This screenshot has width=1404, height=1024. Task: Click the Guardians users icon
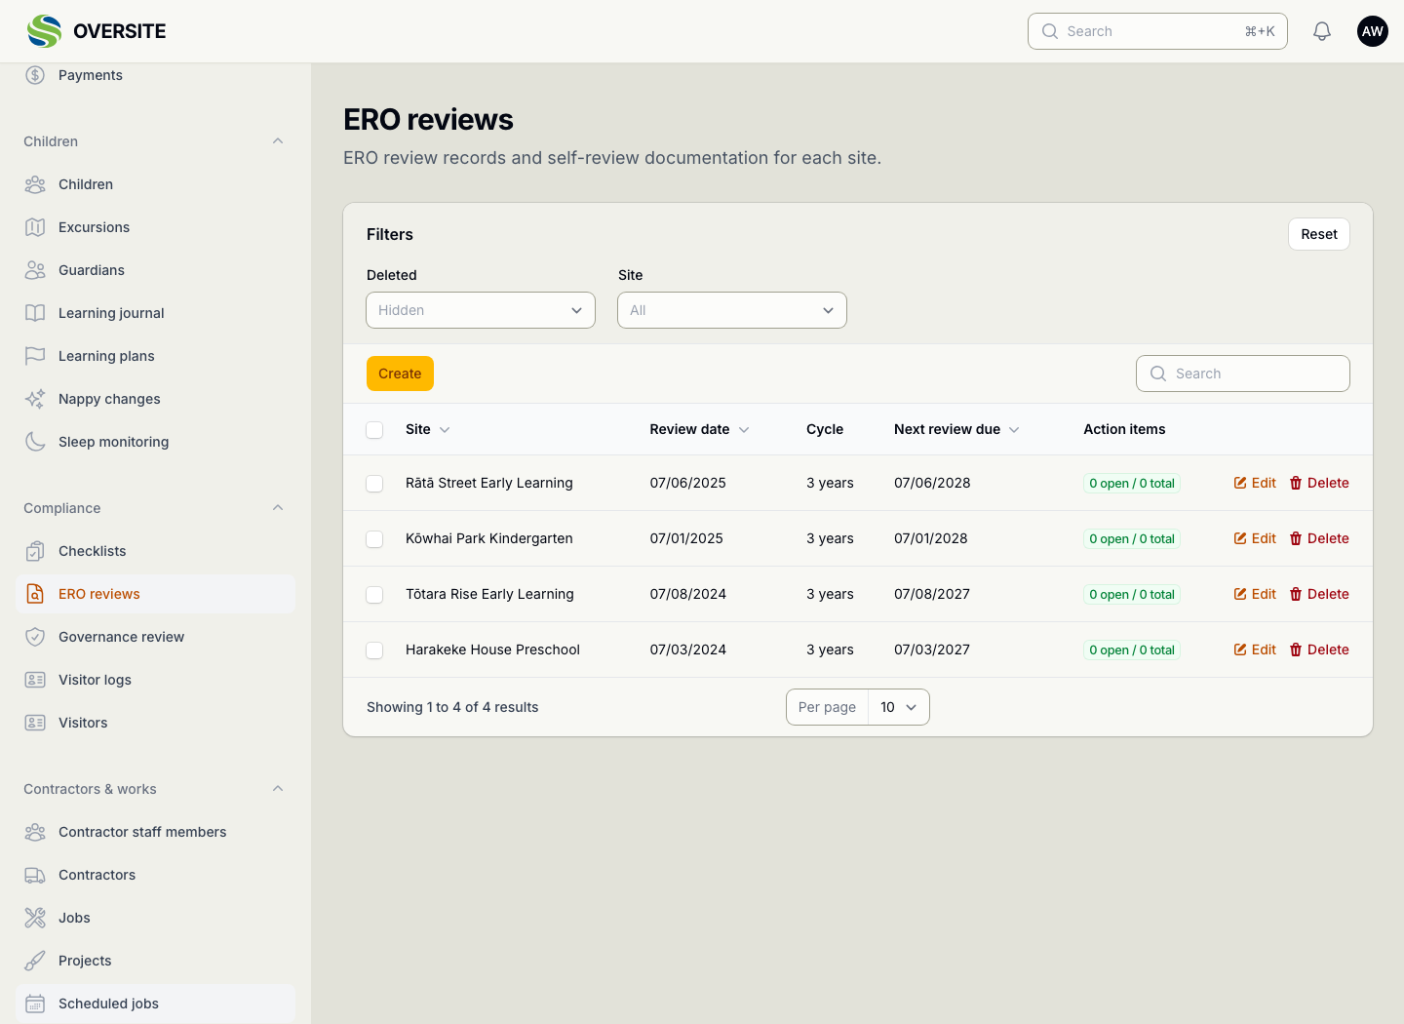tap(35, 270)
